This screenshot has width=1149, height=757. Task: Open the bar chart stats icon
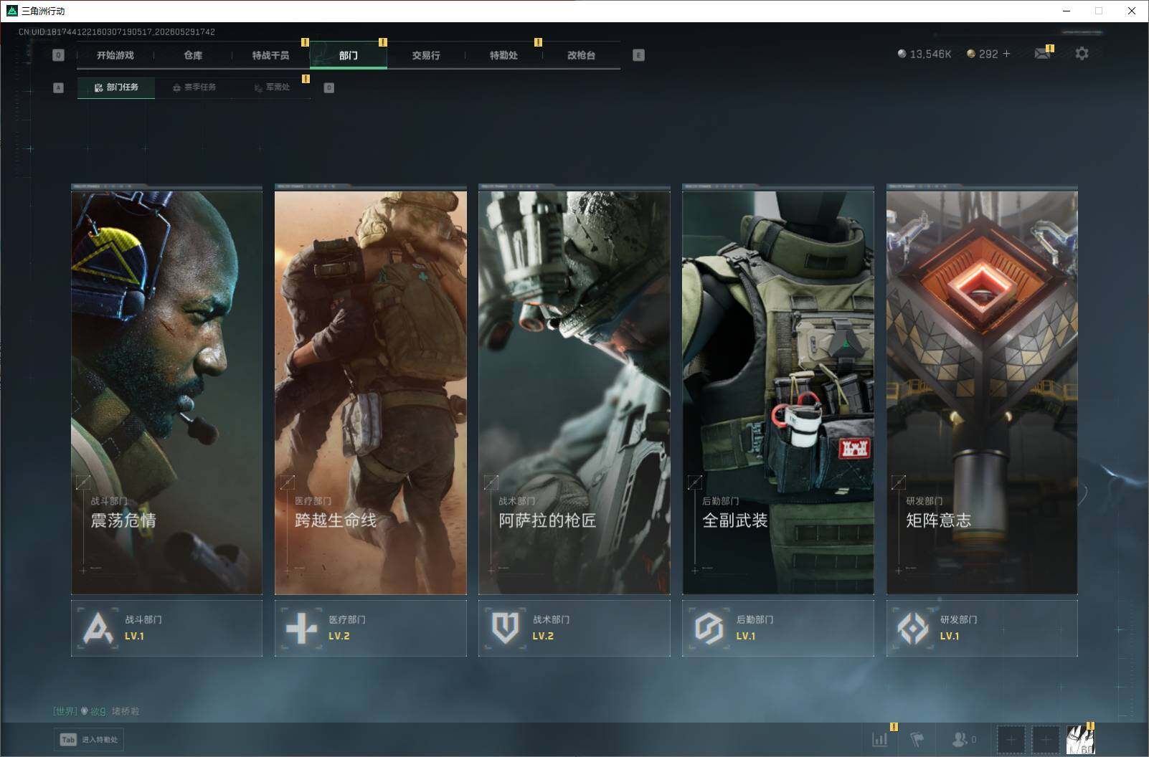pyautogui.click(x=879, y=739)
